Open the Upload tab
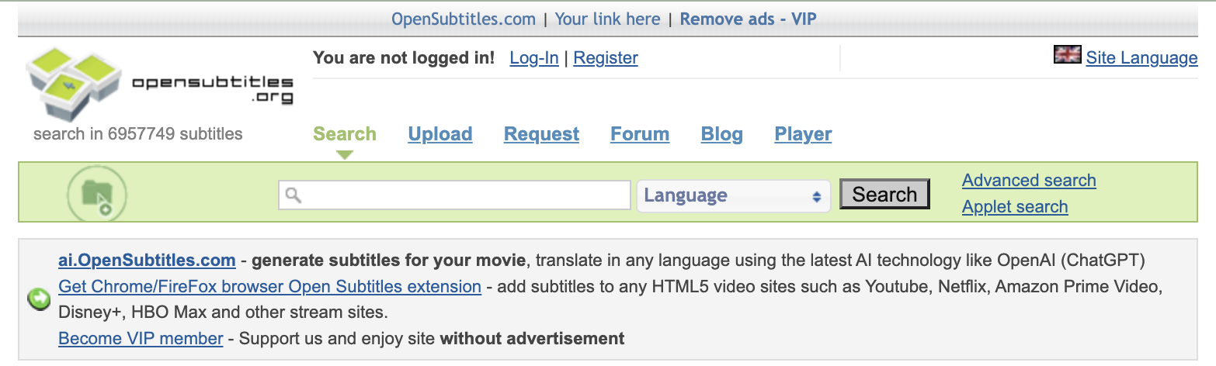1216x366 pixels. tap(440, 134)
